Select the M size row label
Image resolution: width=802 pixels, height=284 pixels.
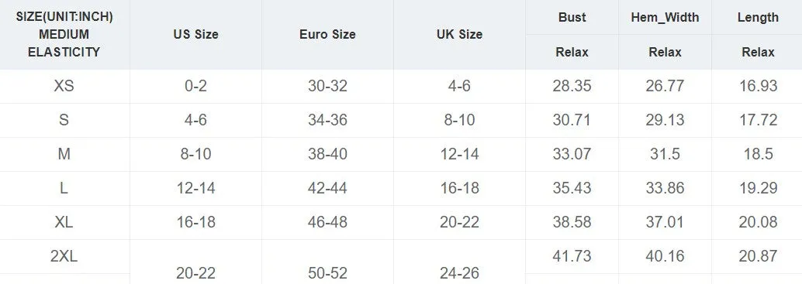point(64,154)
